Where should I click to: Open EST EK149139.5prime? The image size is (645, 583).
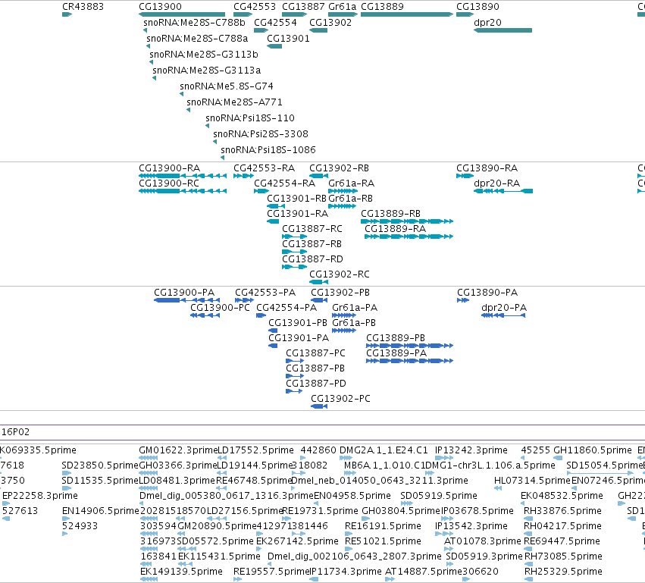click(149, 579)
